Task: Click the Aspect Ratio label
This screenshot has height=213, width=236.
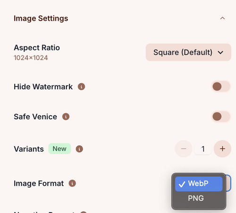Action: (37, 47)
